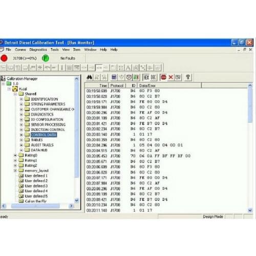Expand the SENSOR PROCESSING folder
Screen dimensions: 256x256
[x=22, y=124]
